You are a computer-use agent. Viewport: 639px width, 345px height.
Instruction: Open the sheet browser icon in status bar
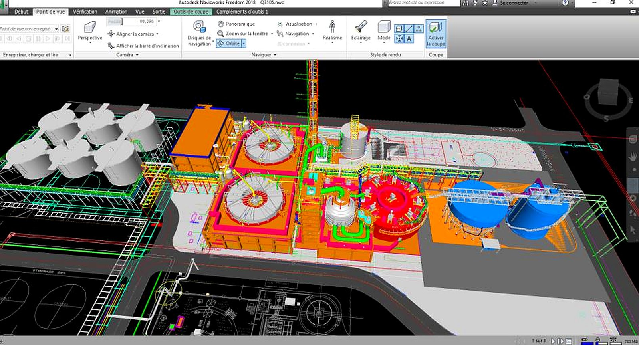[x=568, y=341]
